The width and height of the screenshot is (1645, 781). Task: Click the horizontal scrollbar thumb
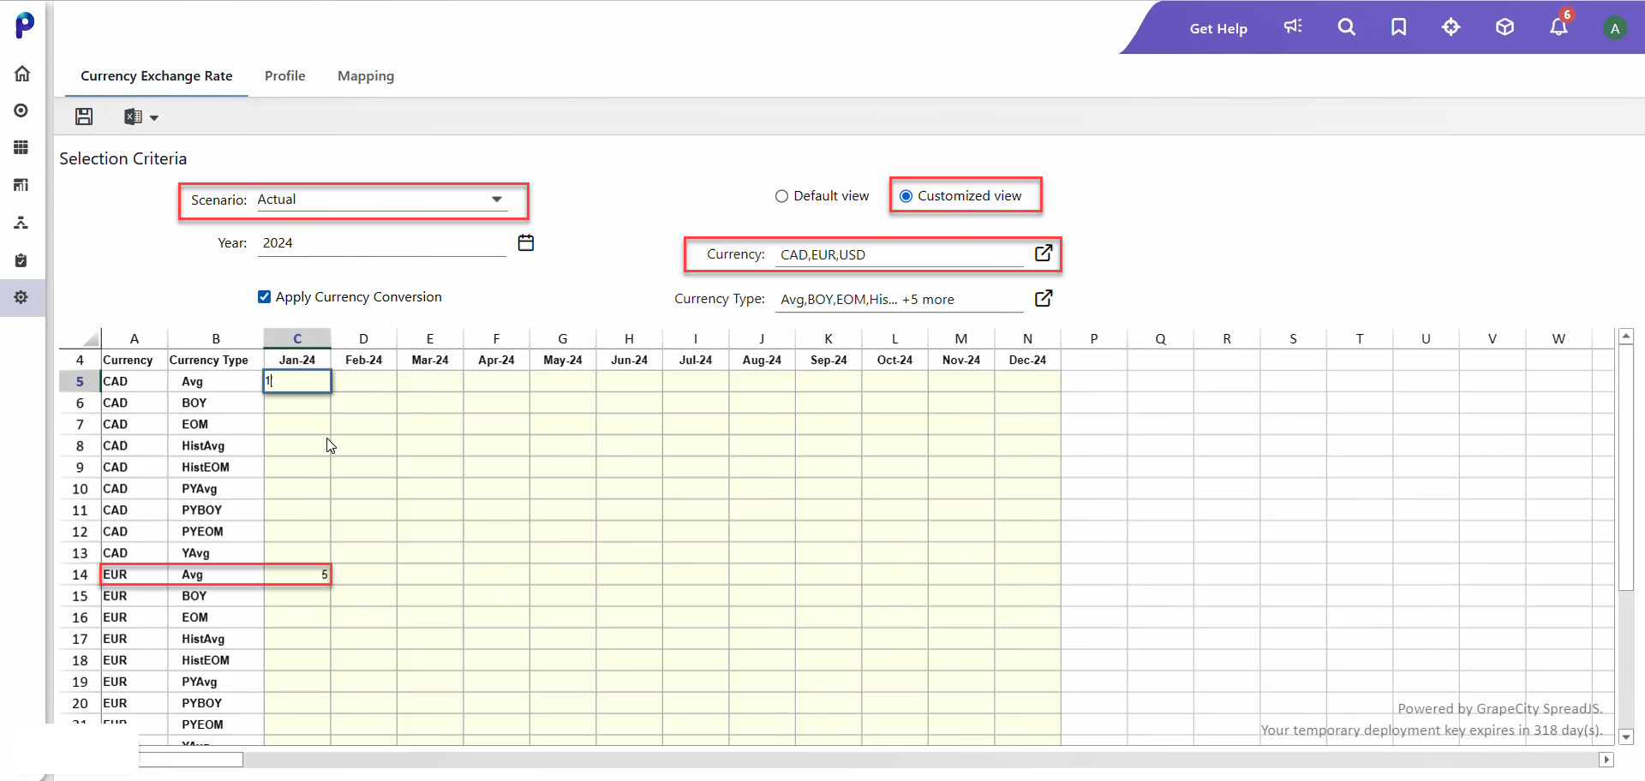click(191, 760)
